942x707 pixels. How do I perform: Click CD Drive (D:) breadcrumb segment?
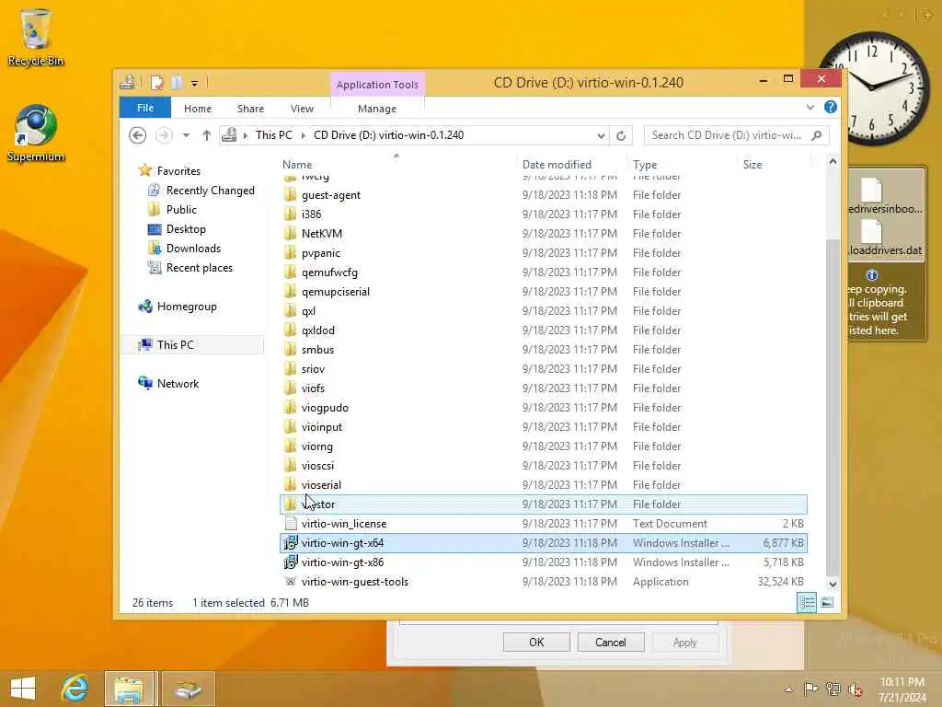coord(389,135)
